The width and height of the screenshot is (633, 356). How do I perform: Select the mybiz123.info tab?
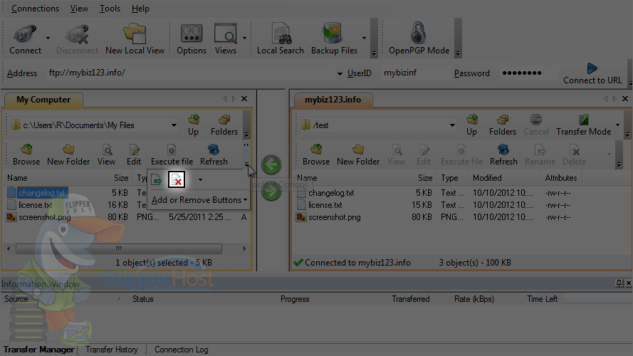333,100
